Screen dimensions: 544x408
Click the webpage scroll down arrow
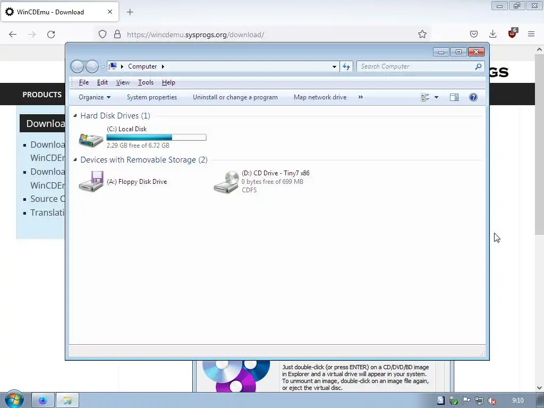coord(539,388)
